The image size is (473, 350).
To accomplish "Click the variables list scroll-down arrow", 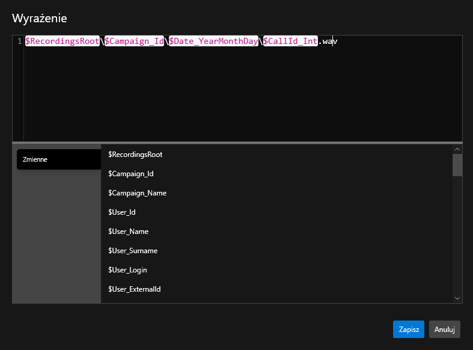I will (457, 298).
